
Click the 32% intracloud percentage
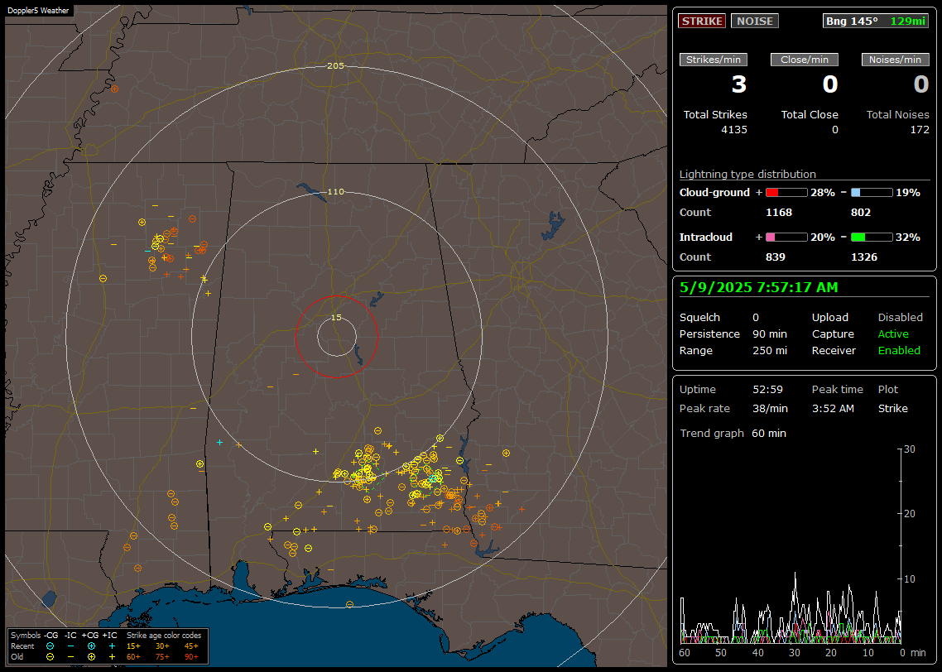pyautogui.click(x=908, y=238)
